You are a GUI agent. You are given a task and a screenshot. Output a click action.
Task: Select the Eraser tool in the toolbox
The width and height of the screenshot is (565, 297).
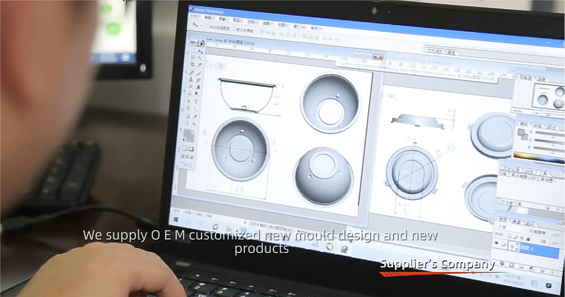(191, 87)
